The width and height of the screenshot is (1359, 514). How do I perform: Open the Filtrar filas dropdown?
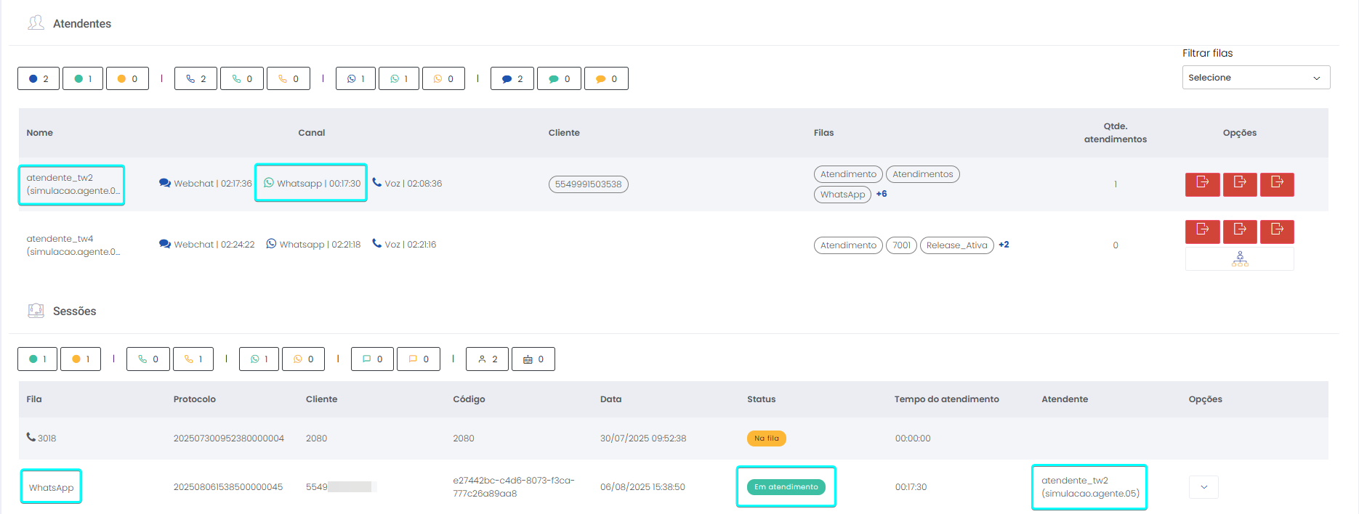tap(1255, 78)
